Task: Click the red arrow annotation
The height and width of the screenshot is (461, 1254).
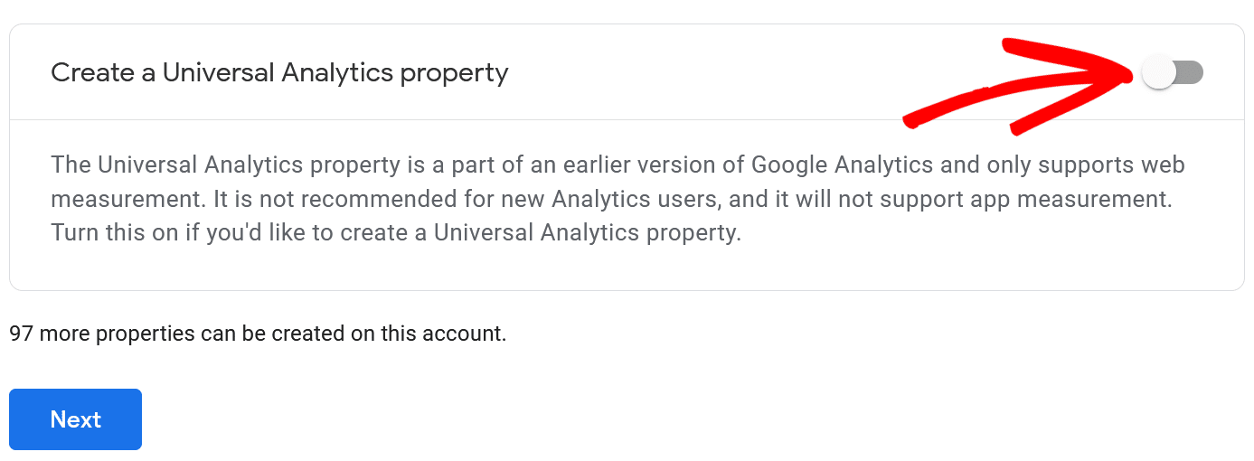Action: coord(1022,86)
